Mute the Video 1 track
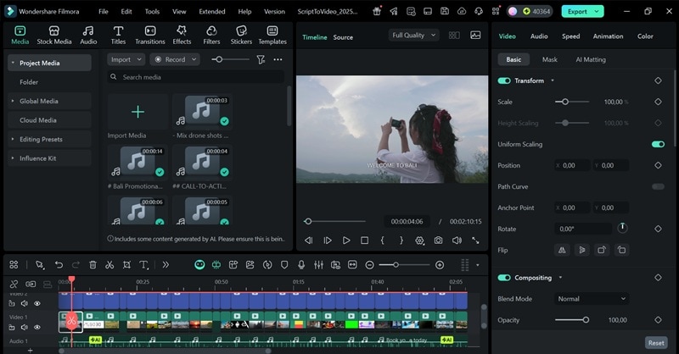 tap(25, 328)
